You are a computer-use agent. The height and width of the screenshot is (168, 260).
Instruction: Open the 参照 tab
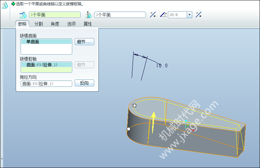22,24
